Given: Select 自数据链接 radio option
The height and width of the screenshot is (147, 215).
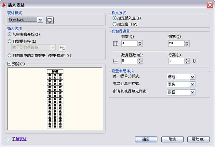Looking at the screenshot, I should [9, 41].
